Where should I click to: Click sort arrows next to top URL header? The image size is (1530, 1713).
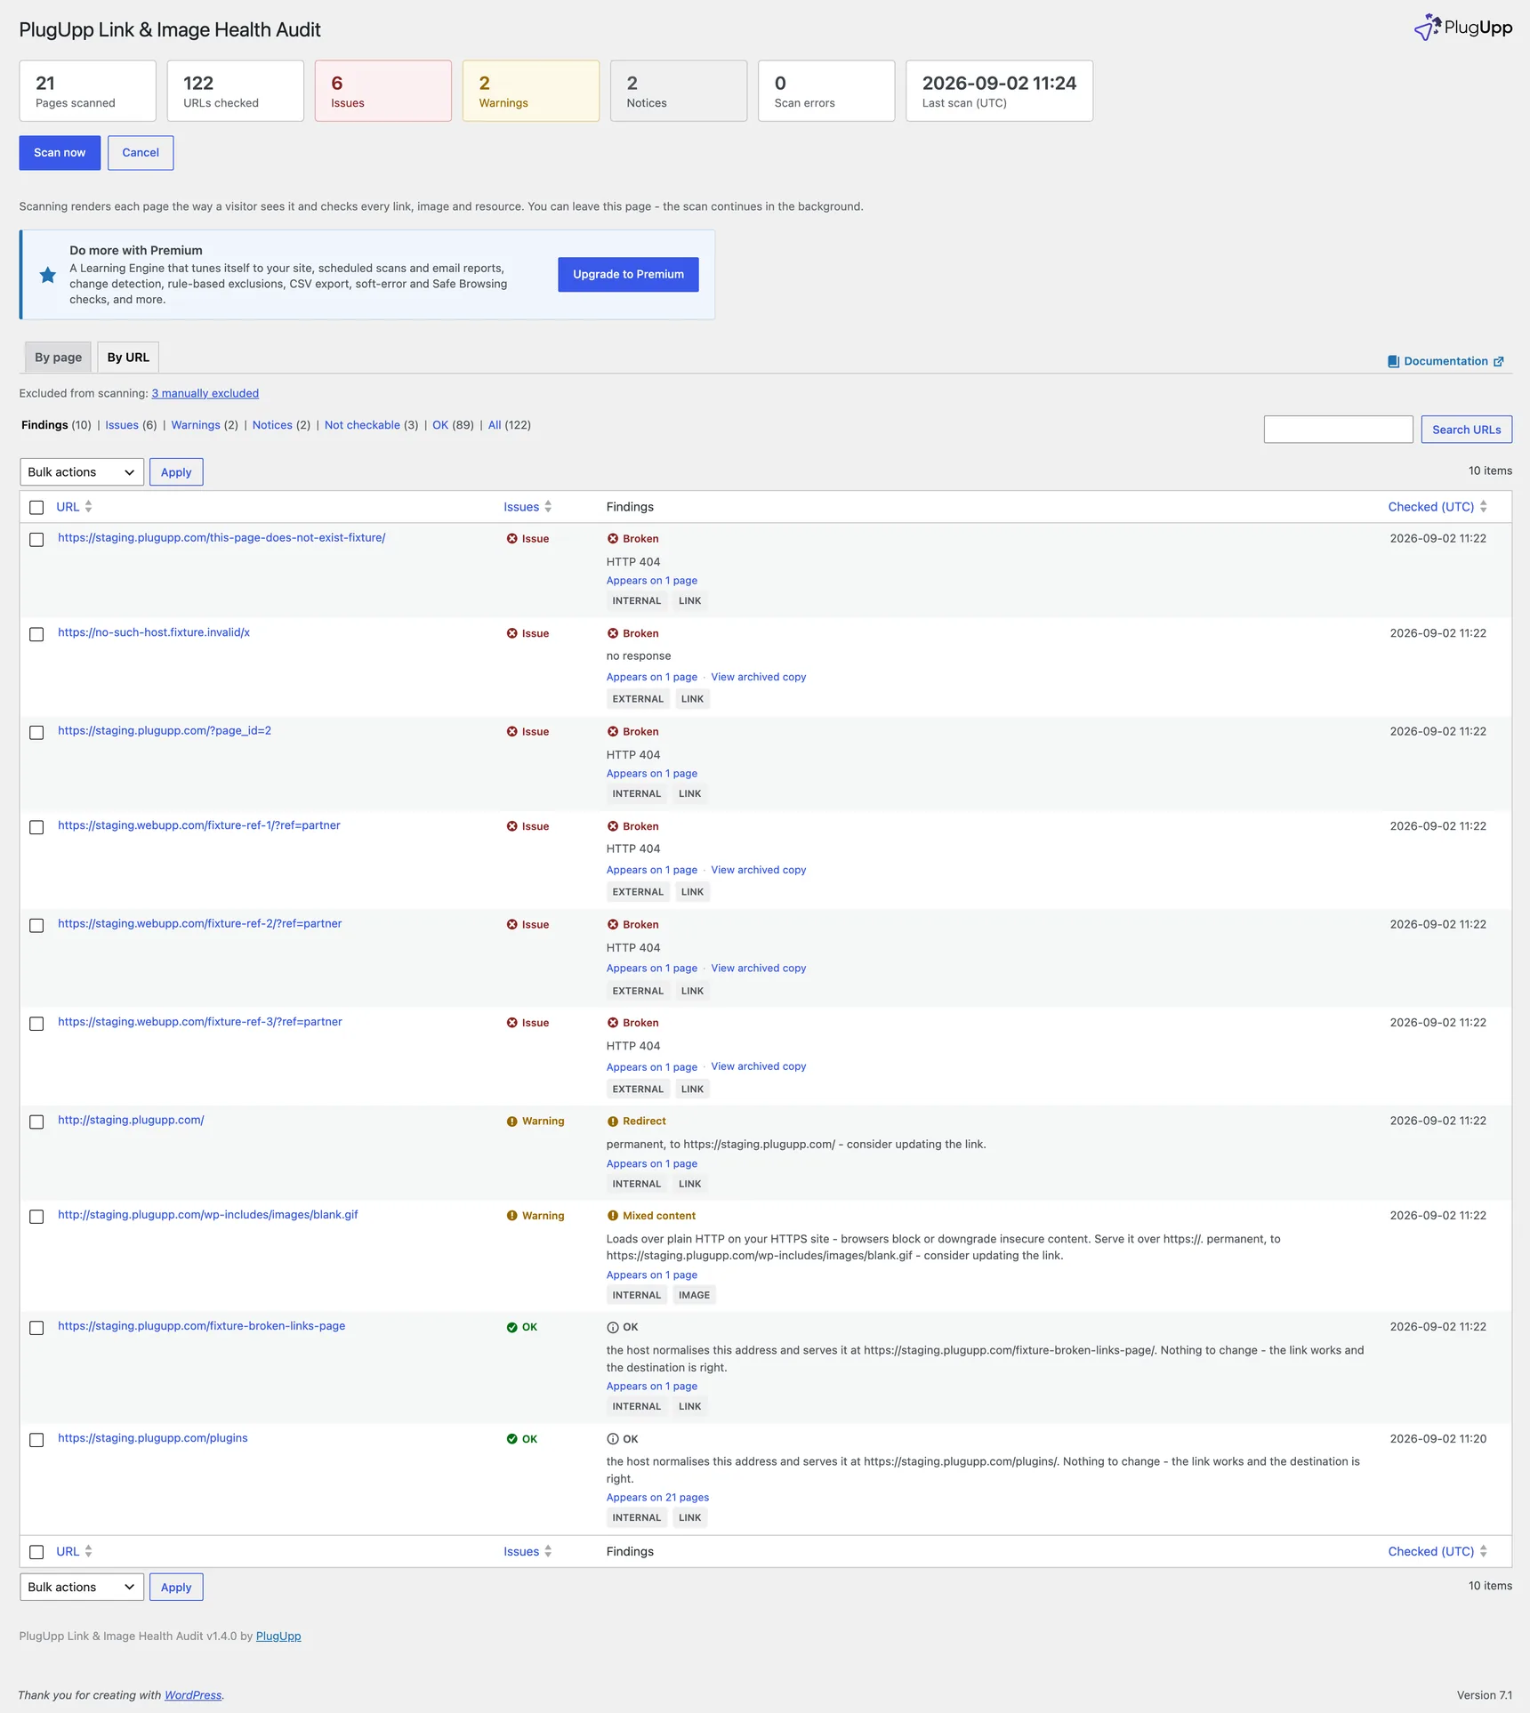click(88, 507)
